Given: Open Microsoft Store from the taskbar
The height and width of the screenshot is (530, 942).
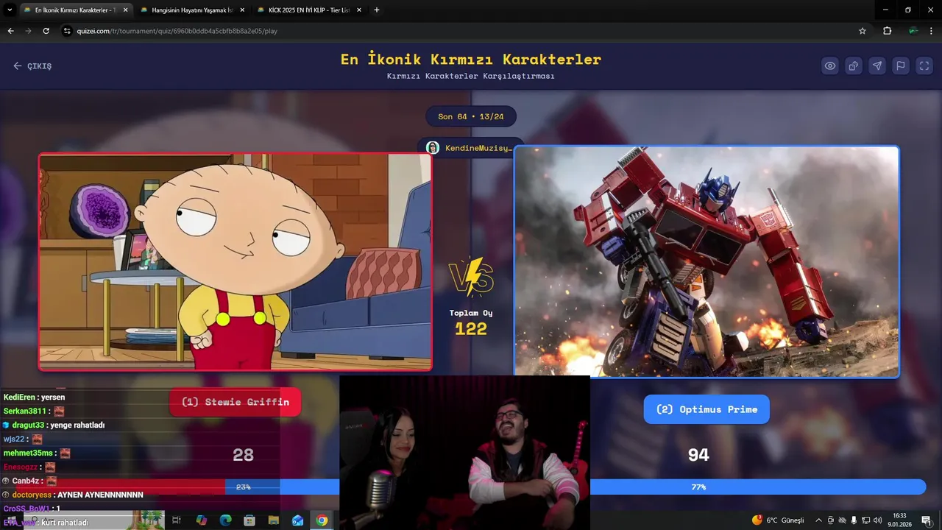Looking at the screenshot, I should [x=249, y=520].
